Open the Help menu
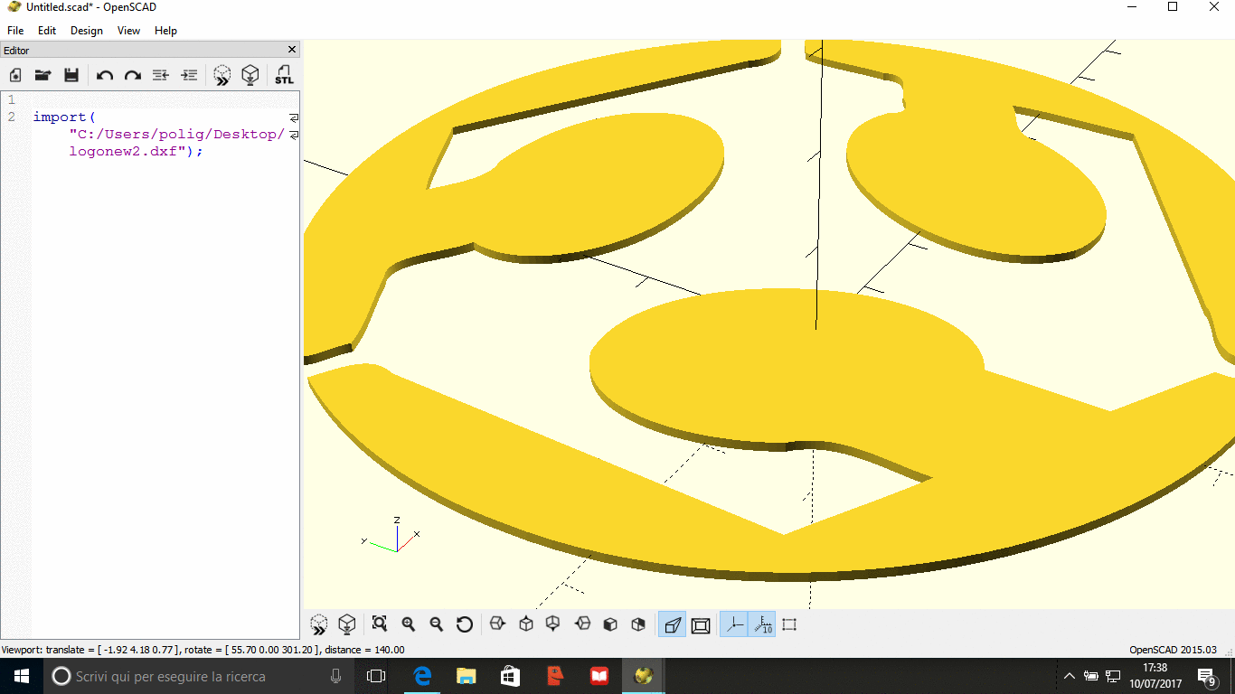 (165, 30)
